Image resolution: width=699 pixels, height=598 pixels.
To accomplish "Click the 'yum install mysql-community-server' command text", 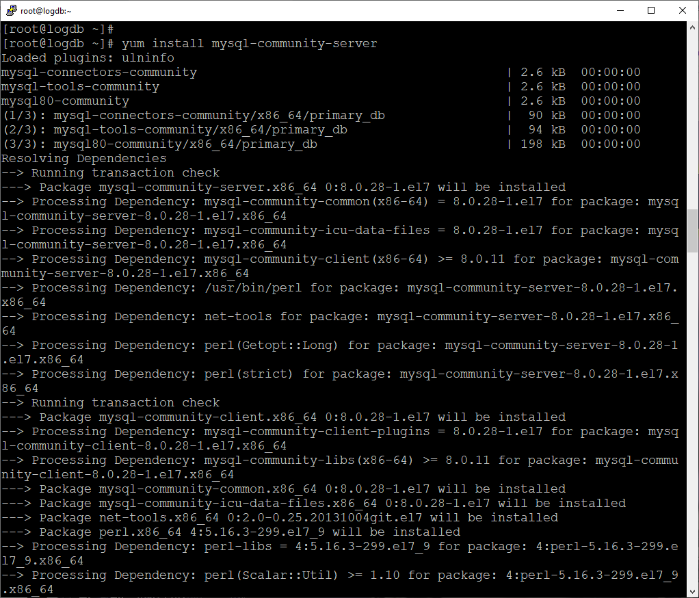I will [249, 44].
